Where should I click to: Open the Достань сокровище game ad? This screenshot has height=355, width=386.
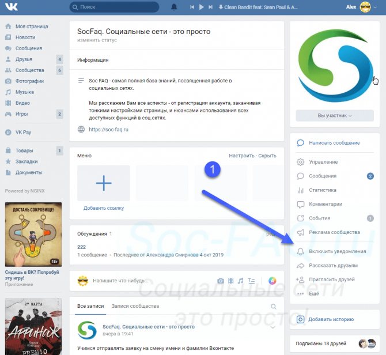33,235
